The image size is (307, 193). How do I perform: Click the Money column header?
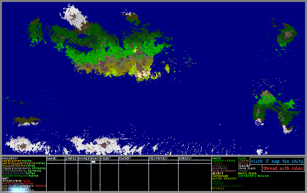click(x=84, y=158)
